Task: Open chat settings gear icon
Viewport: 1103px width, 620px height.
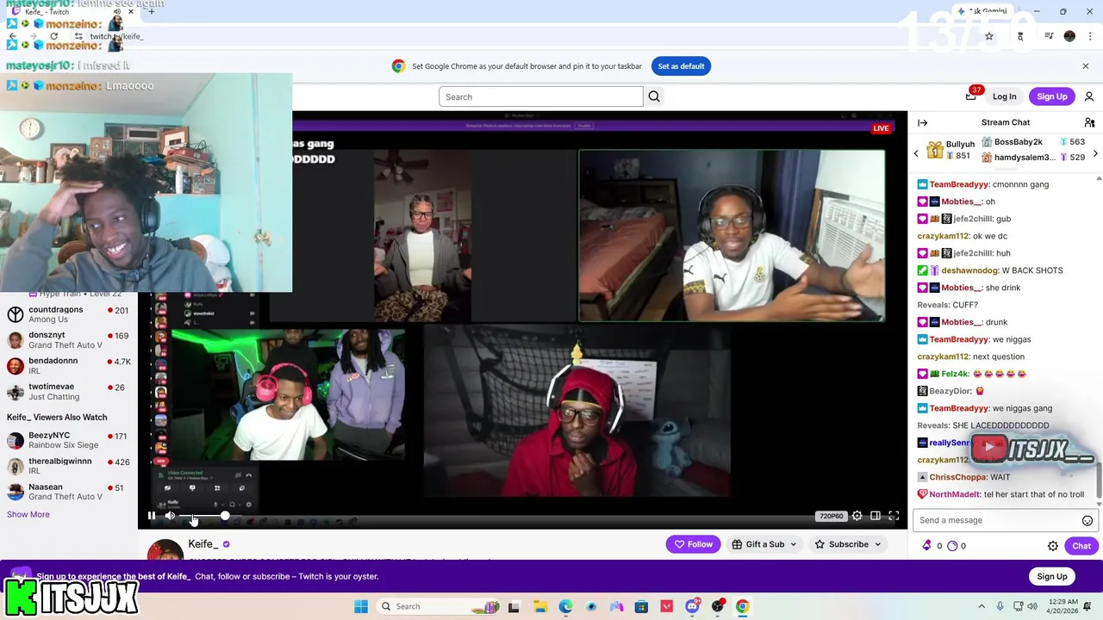Action: coord(1053,546)
